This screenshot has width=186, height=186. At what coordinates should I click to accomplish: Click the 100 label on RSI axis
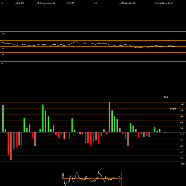coord(3,34)
